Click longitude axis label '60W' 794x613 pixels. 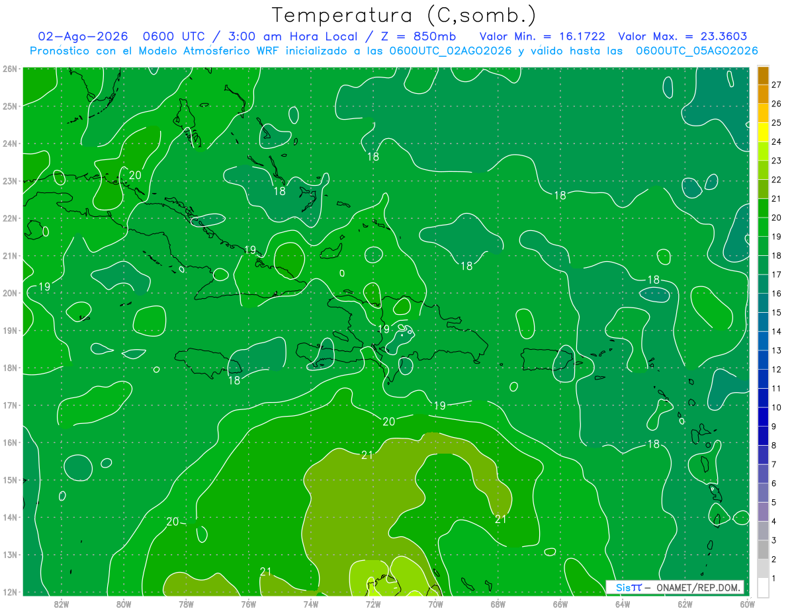coord(748,603)
